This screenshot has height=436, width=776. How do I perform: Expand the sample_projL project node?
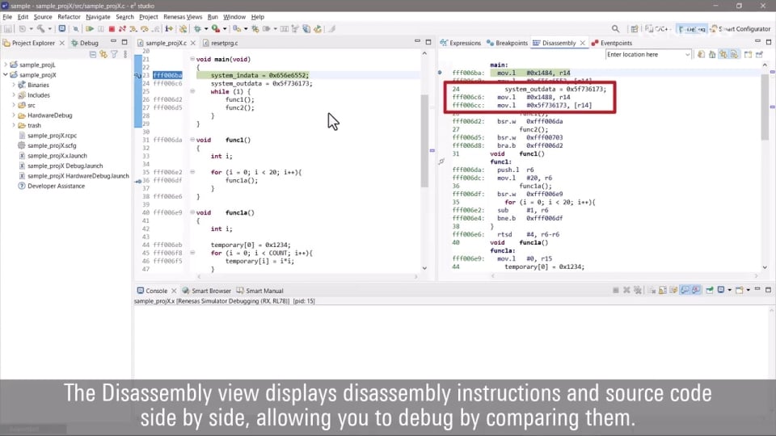click(x=6, y=65)
